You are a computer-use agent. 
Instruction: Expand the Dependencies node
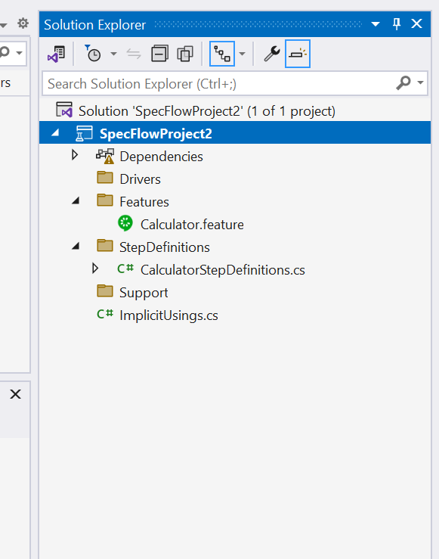pos(74,155)
